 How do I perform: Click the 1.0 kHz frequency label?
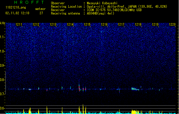(x=3, y=51)
